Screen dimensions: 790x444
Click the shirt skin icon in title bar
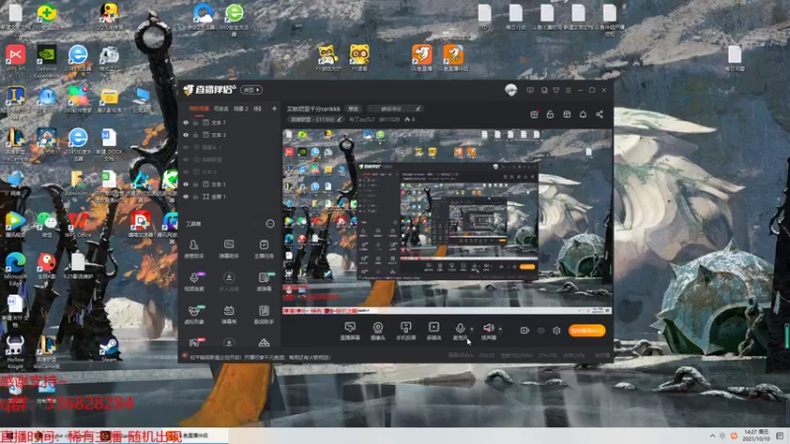(556, 90)
